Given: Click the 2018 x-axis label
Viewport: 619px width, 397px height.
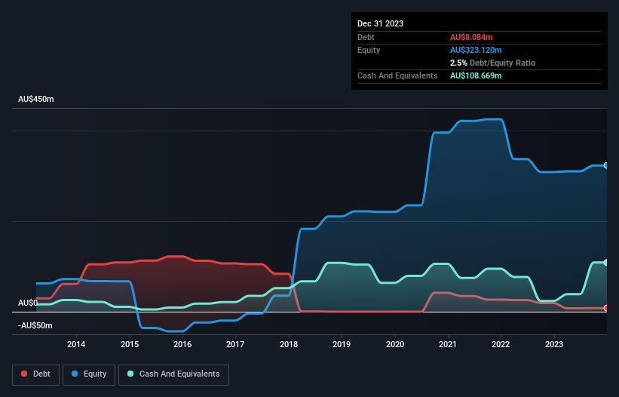Looking at the screenshot, I should click(289, 344).
